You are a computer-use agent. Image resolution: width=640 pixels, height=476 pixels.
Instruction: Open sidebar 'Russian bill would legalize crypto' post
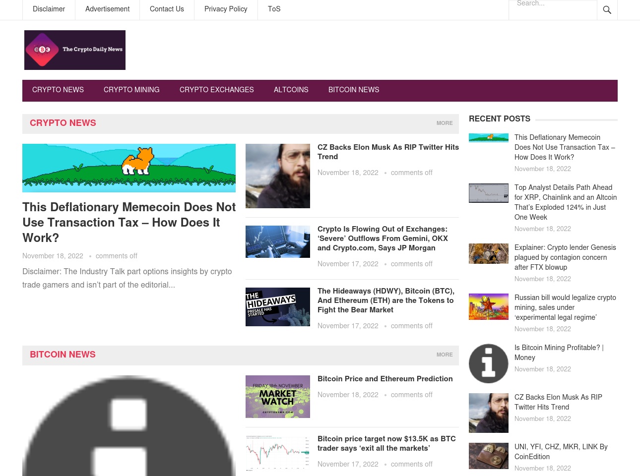[565, 307]
